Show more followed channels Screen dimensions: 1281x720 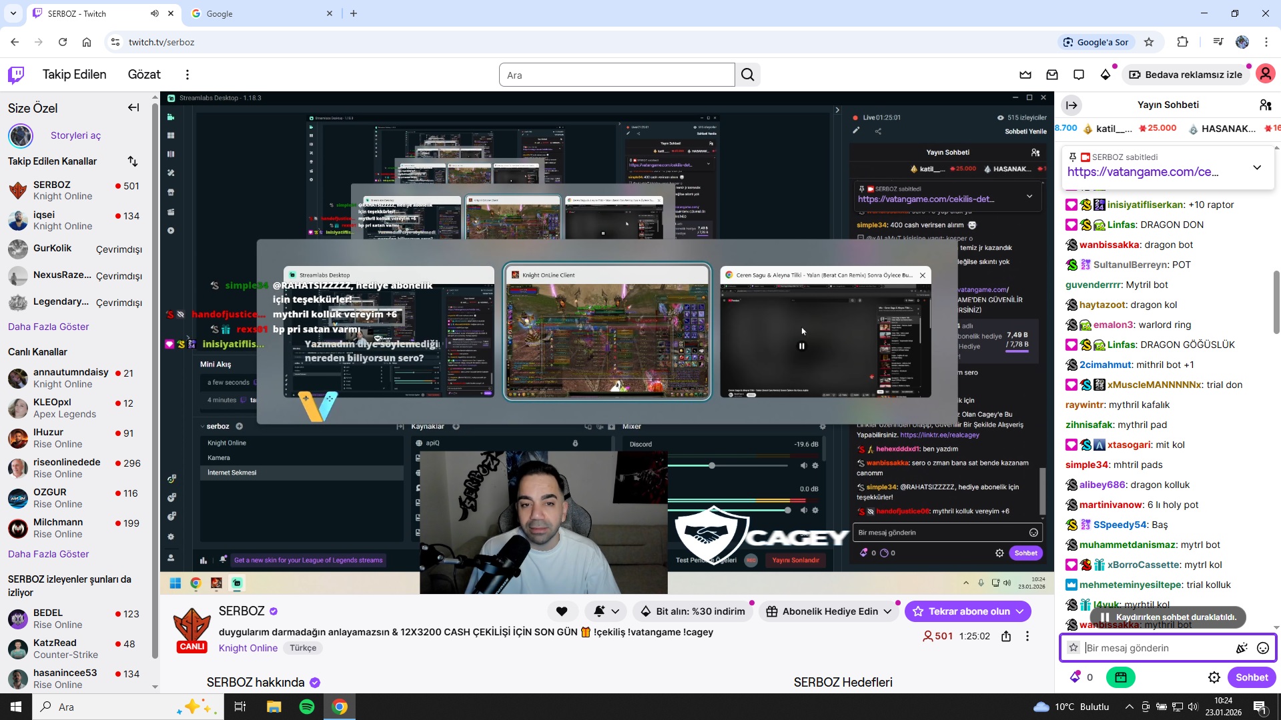(x=48, y=327)
